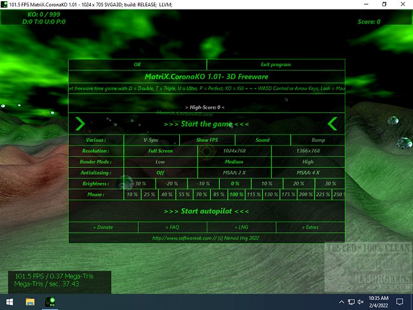The height and width of the screenshot is (310, 413).
Task: Click the Mouse: row label
Action: click(96, 194)
